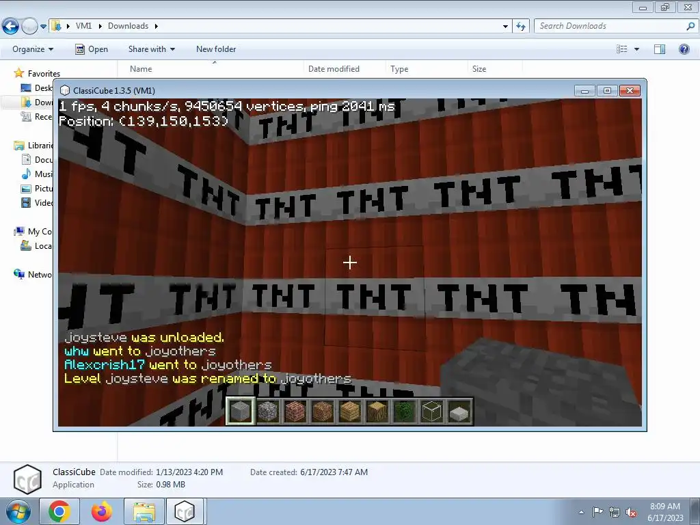
Task: Switch to File Explorer taskbar button
Action: pos(144,511)
